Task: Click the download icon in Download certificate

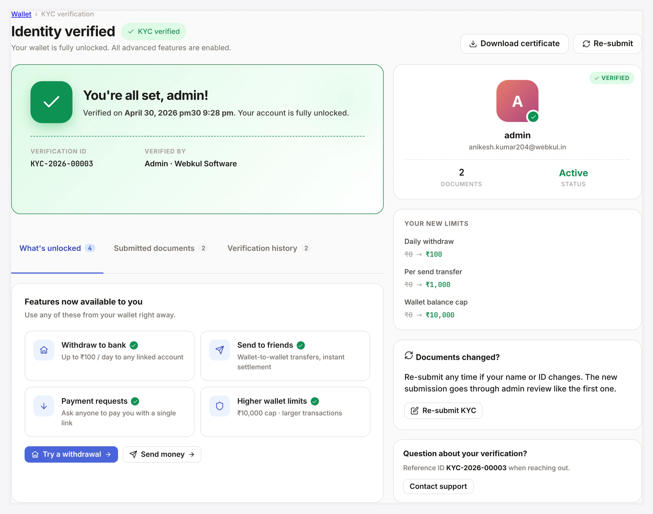Action: [x=473, y=44]
